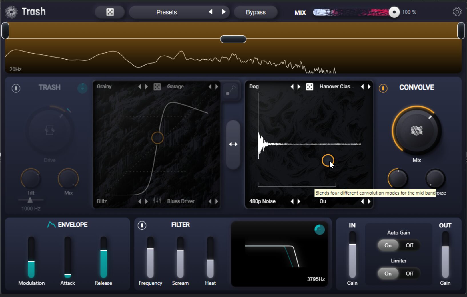Screen dimensions: 467x297
Task: Click the large Convolve Mix knob
Action: click(x=417, y=131)
